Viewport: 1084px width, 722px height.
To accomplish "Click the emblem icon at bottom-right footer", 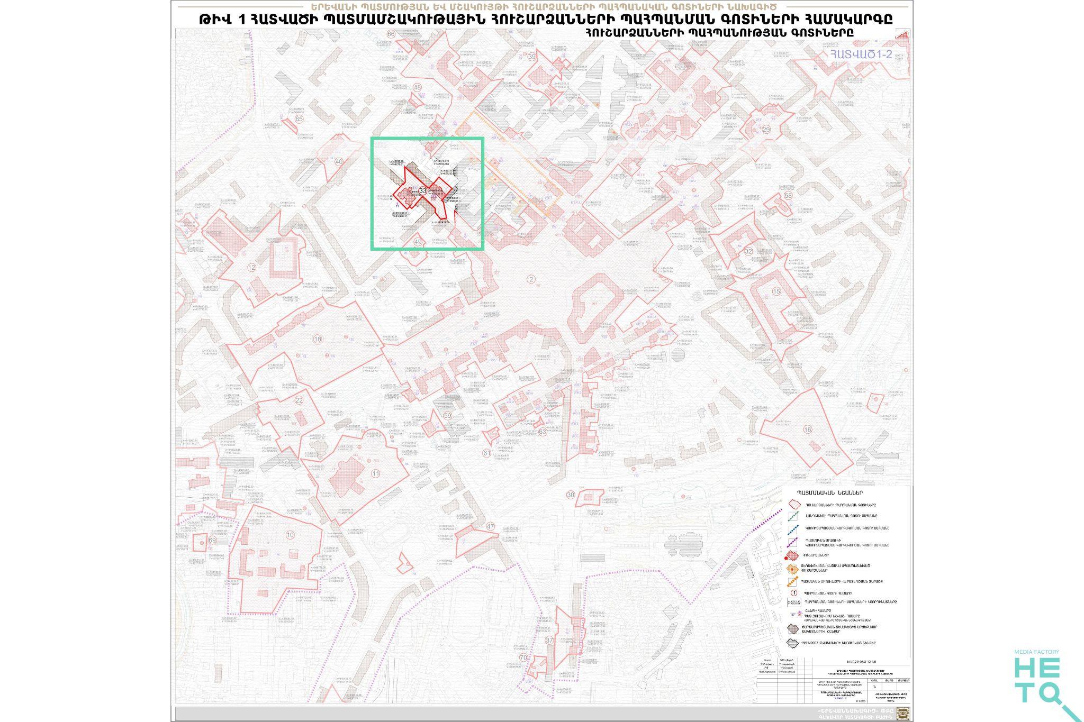I will click(x=903, y=713).
